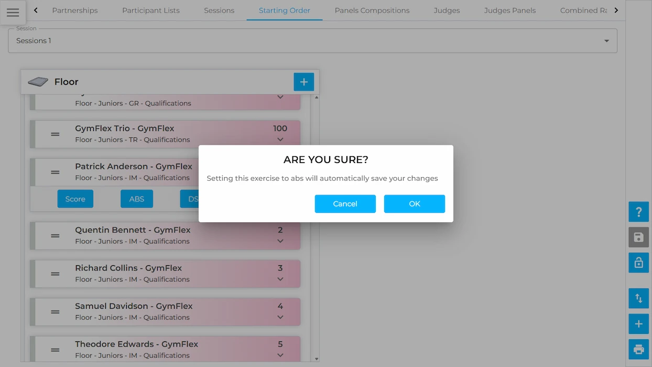Print with the printer icon
Screen dimensions: 652x367
pos(638,349)
